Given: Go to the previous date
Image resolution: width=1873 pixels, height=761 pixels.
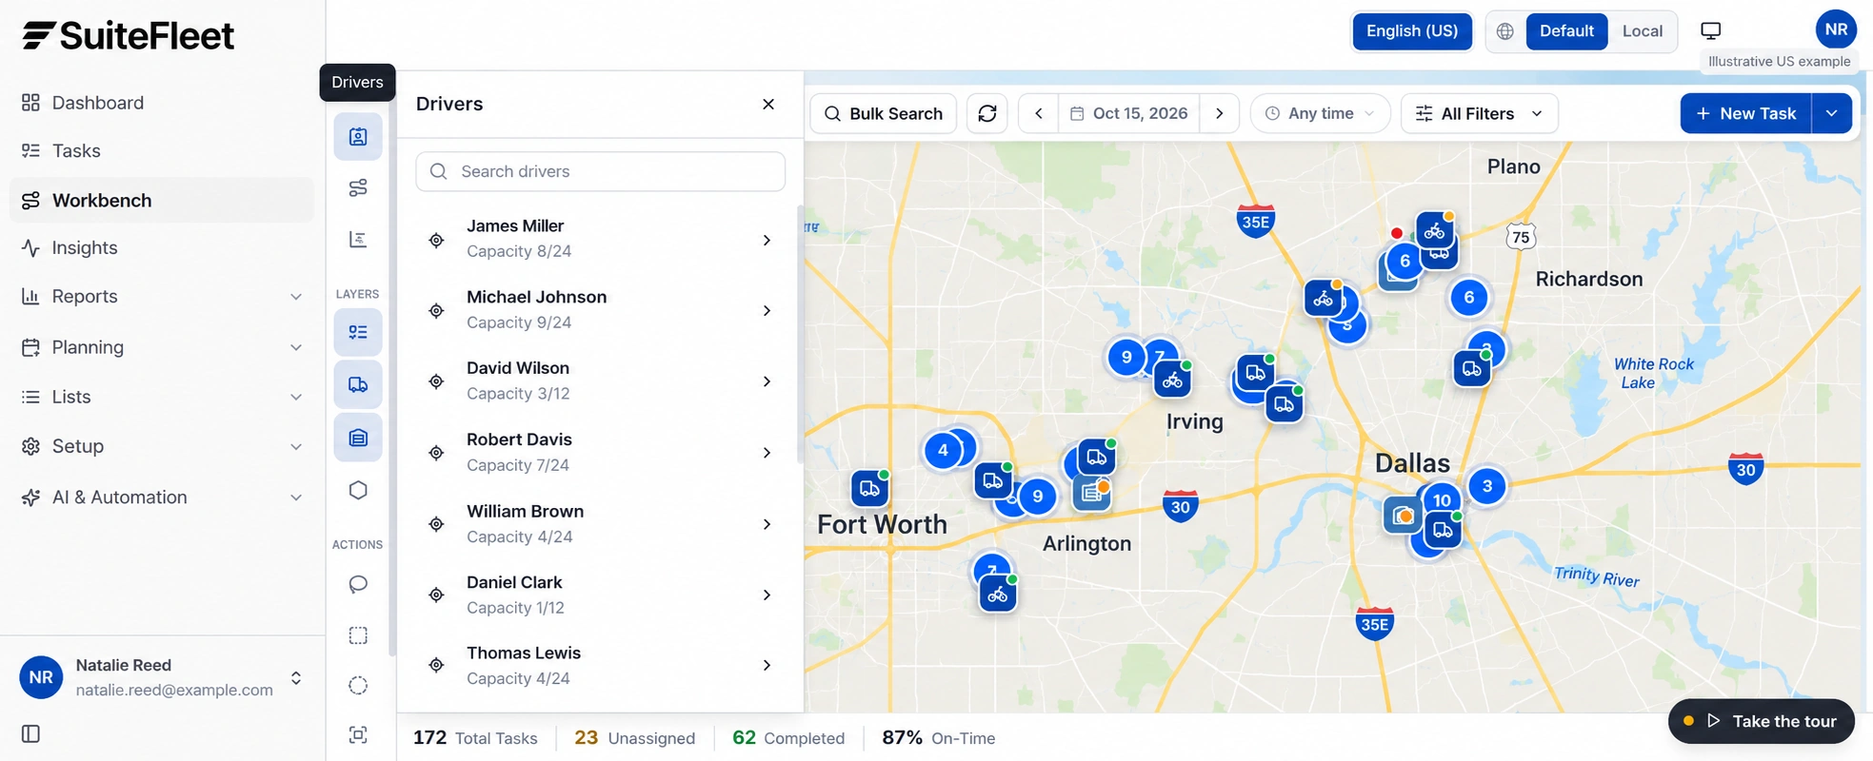Looking at the screenshot, I should tap(1039, 113).
